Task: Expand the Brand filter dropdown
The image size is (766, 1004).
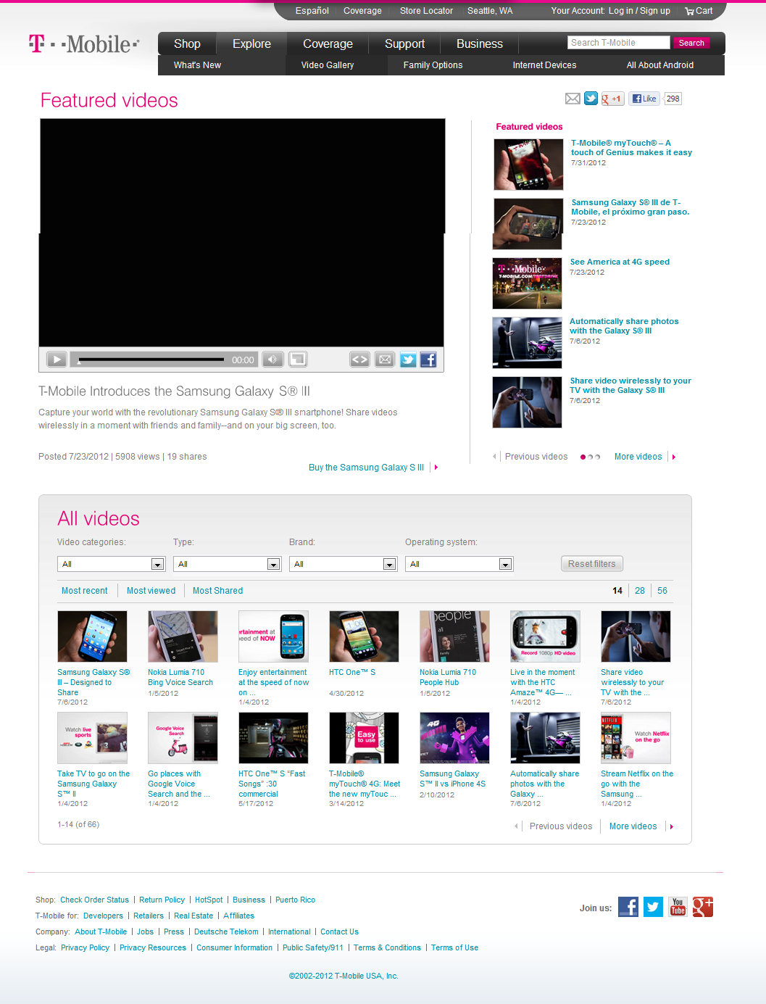Action: [344, 564]
